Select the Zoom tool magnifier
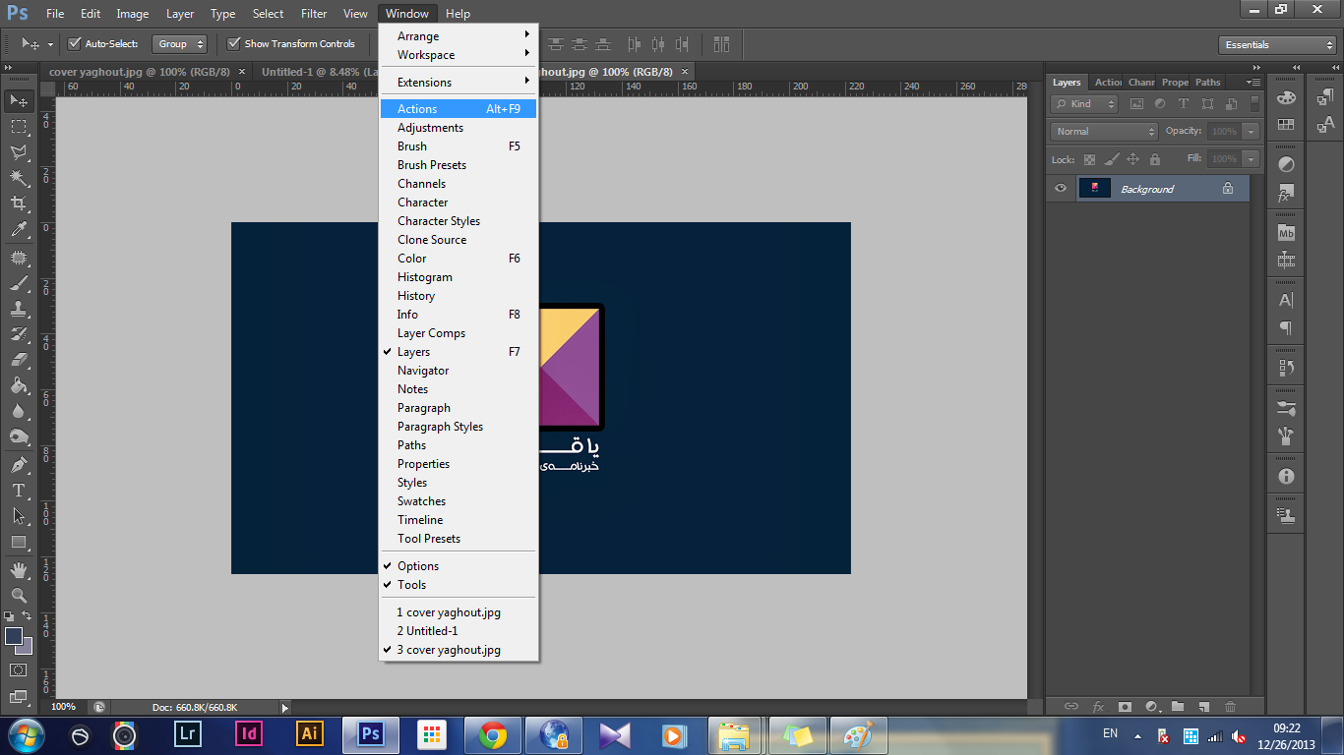Viewport: 1344px width, 755px height. click(19, 595)
